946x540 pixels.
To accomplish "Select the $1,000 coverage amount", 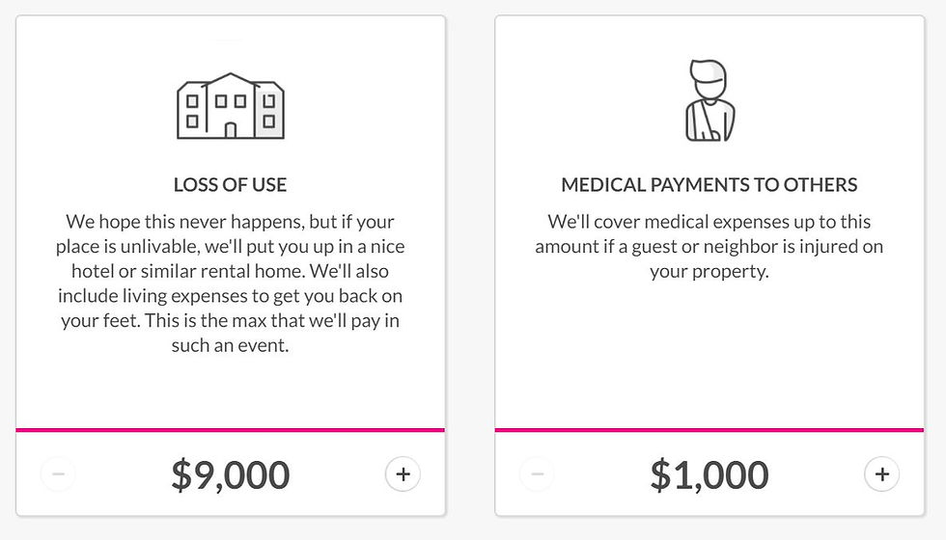I will (709, 474).
